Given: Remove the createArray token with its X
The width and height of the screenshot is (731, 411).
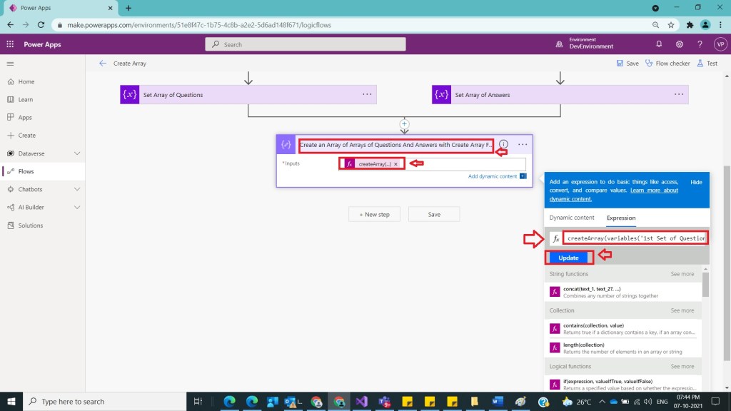Looking at the screenshot, I should tap(395, 164).
